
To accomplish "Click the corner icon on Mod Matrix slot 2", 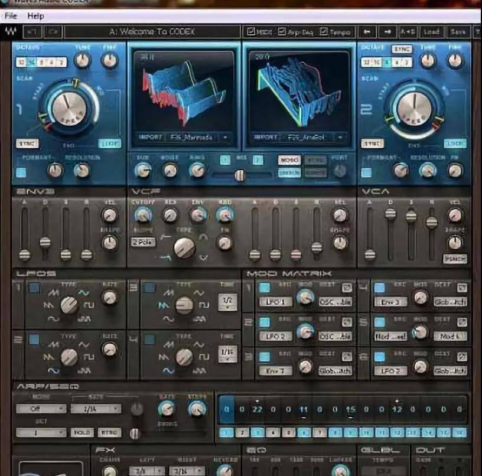I will (347, 322).
